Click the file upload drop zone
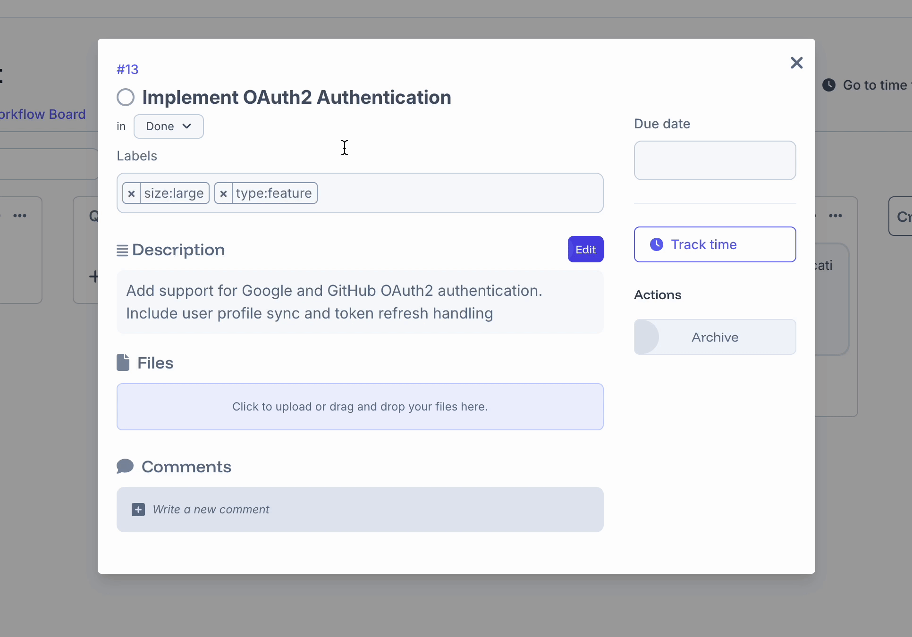The height and width of the screenshot is (637, 912). [360, 407]
